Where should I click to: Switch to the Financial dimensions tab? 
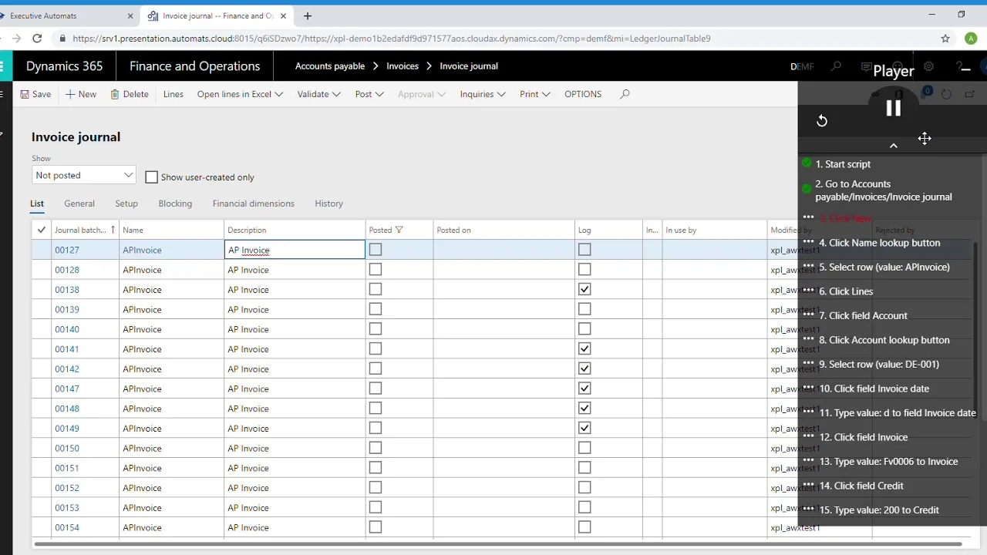pyautogui.click(x=253, y=203)
